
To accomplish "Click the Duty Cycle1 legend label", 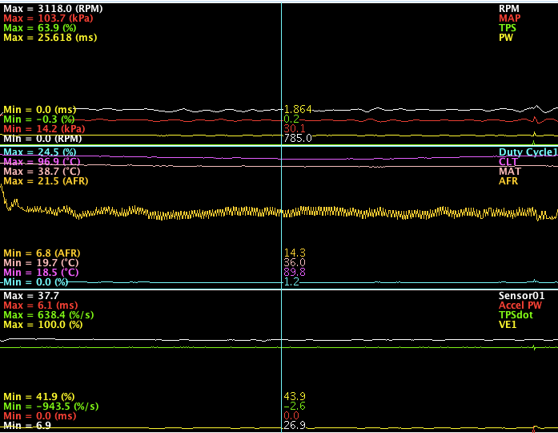I will [x=527, y=152].
